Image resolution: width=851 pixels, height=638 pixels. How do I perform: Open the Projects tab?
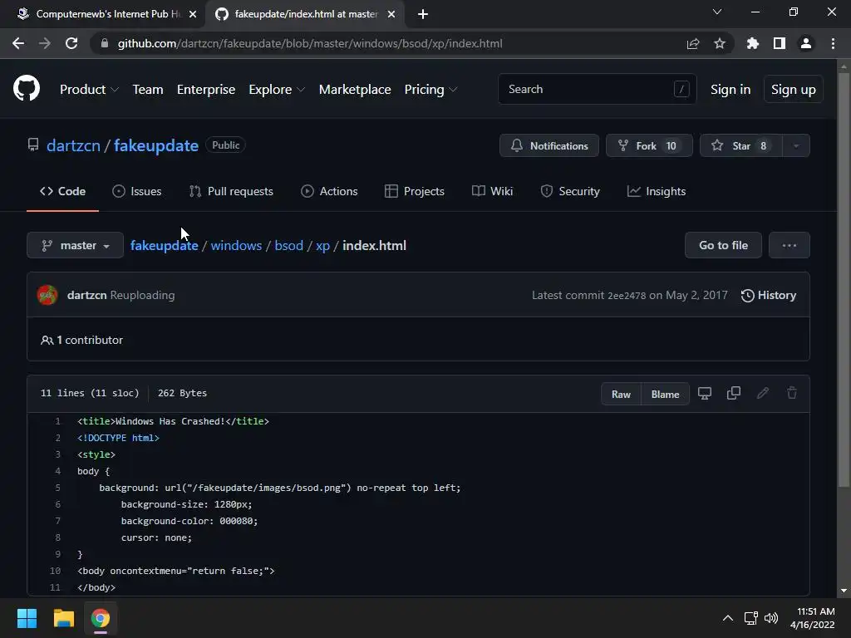[415, 191]
